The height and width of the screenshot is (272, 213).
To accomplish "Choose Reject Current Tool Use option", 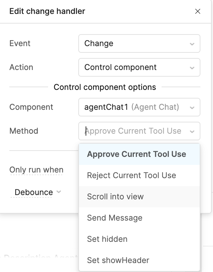I will click(x=131, y=175).
